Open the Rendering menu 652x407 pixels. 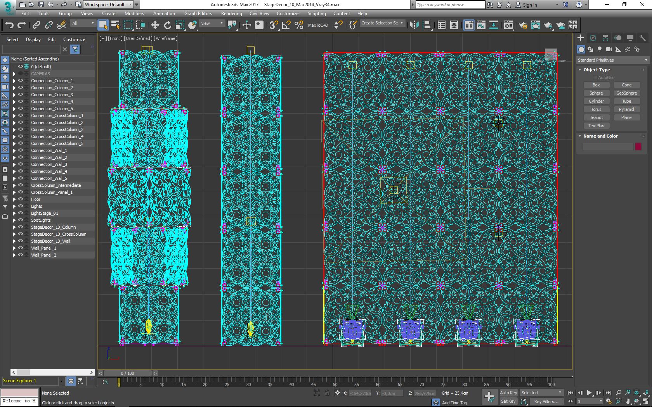(x=231, y=13)
